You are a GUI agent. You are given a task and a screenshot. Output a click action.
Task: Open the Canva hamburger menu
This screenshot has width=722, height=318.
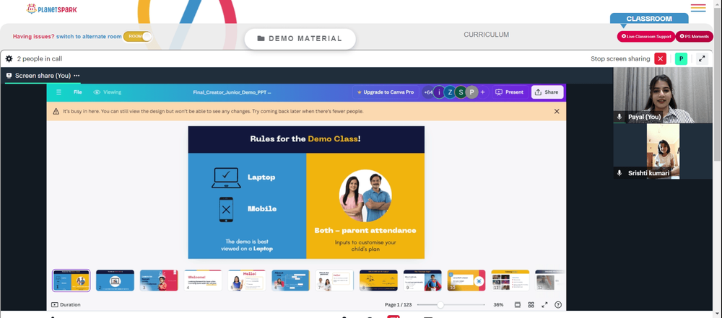pyautogui.click(x=58, y=92)
